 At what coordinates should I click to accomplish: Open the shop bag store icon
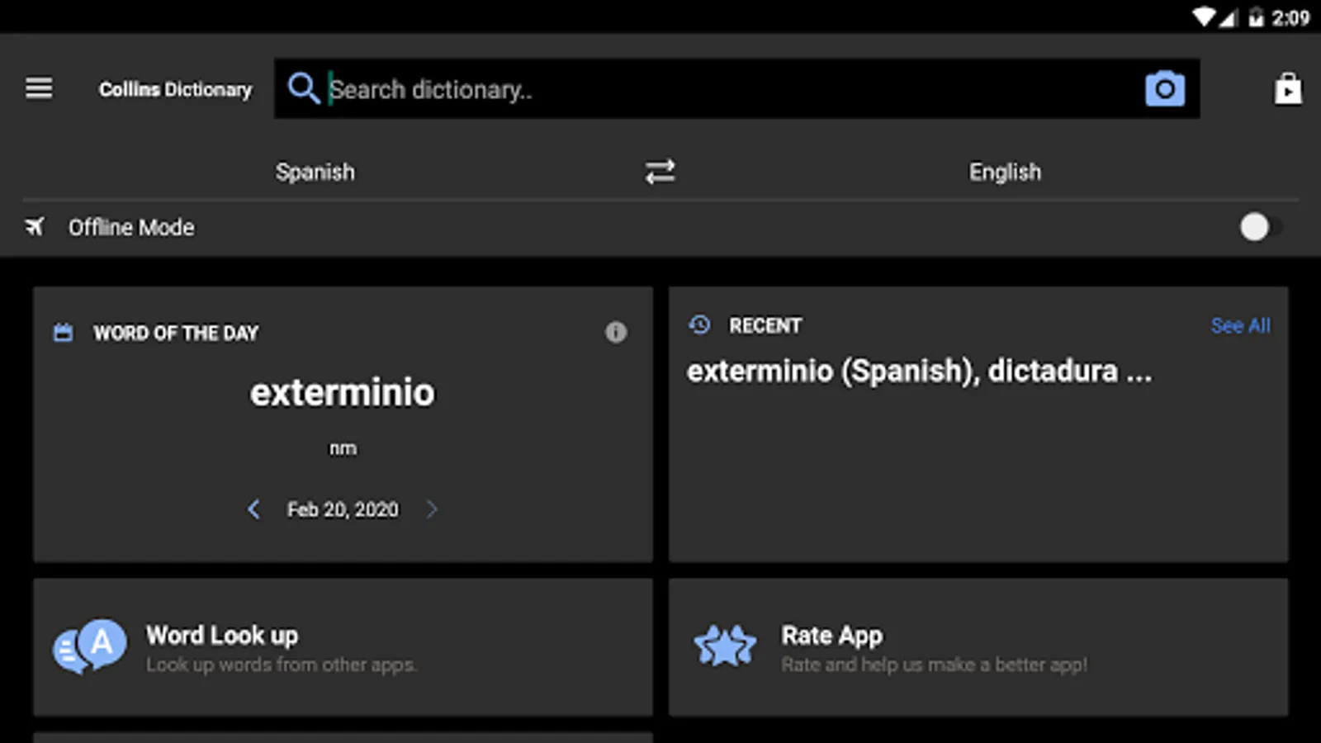coord(1287,88)
